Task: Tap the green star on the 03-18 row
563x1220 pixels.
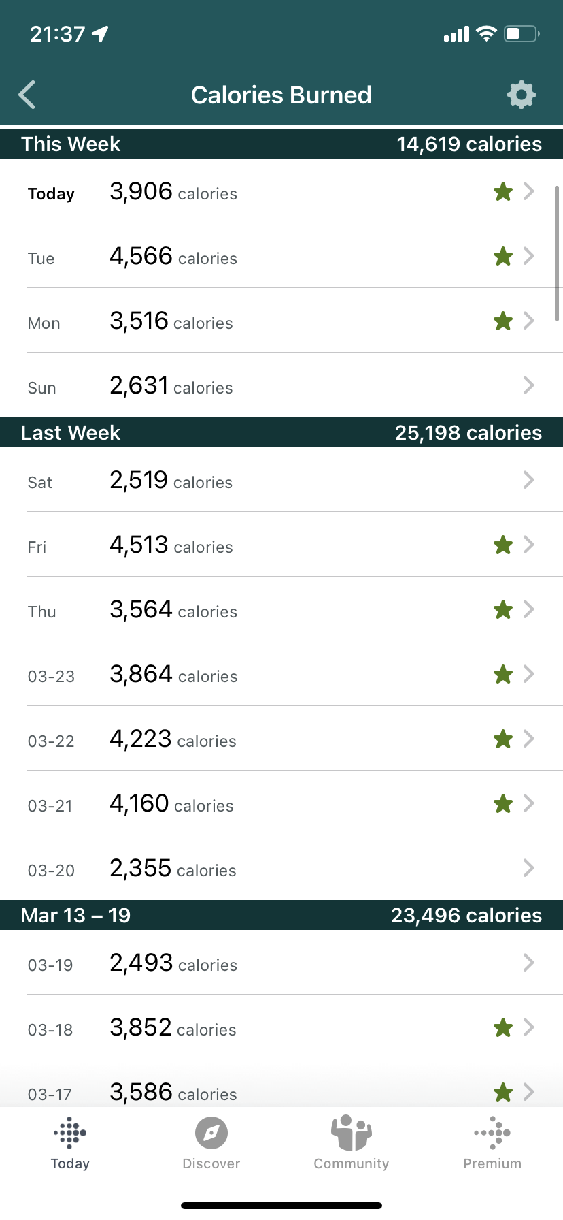Action: click(x=503, y=1028)
